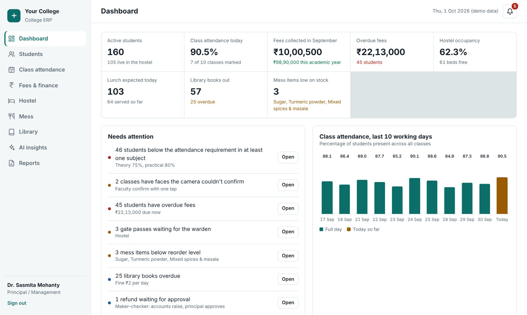Go to Students section
This screenshot has width=527, height=315.
[45, 54]
